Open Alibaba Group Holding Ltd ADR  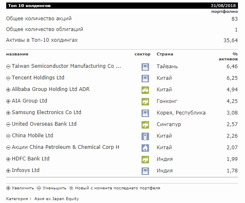point(50,89)
